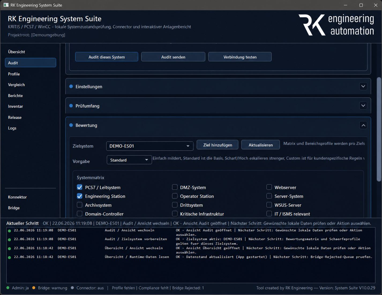Click the Aktualisieren button
Screen dimensions: 382x295
pos(261,145)
